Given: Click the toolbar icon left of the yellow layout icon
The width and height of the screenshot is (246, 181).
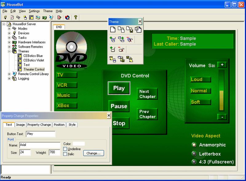Looking at the screenshot, I should point(25,17).
